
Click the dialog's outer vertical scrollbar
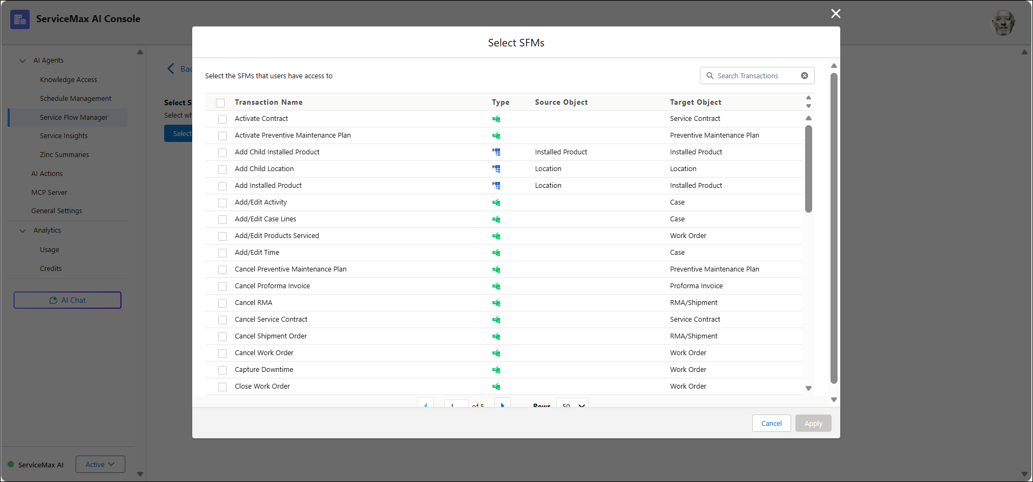click(x=834, y=228)
